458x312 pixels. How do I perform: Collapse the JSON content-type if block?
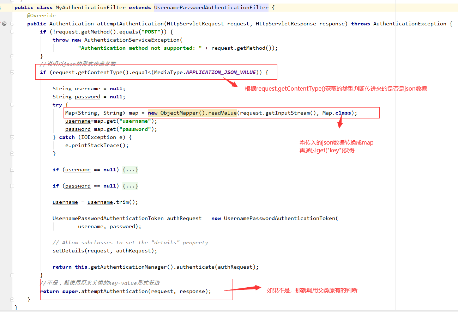pos(11,72)
